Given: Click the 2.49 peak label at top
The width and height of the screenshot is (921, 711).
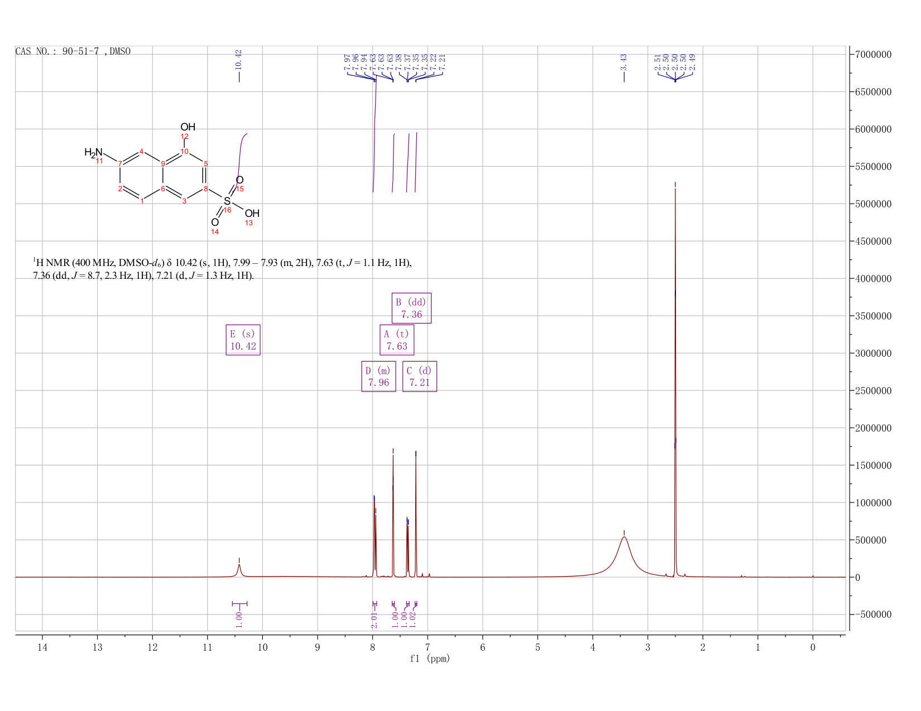Looking at the screenshot, I should 692,62.
